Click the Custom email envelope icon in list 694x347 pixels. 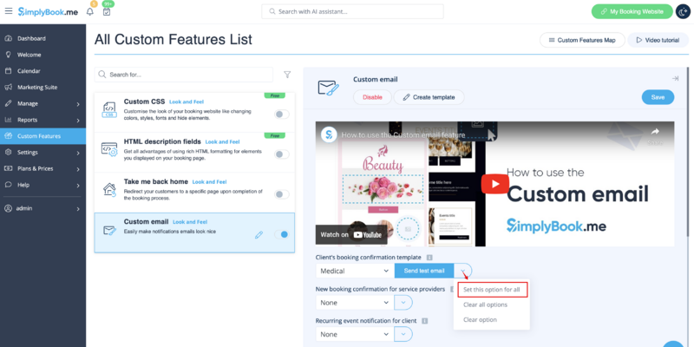[109, 230]
